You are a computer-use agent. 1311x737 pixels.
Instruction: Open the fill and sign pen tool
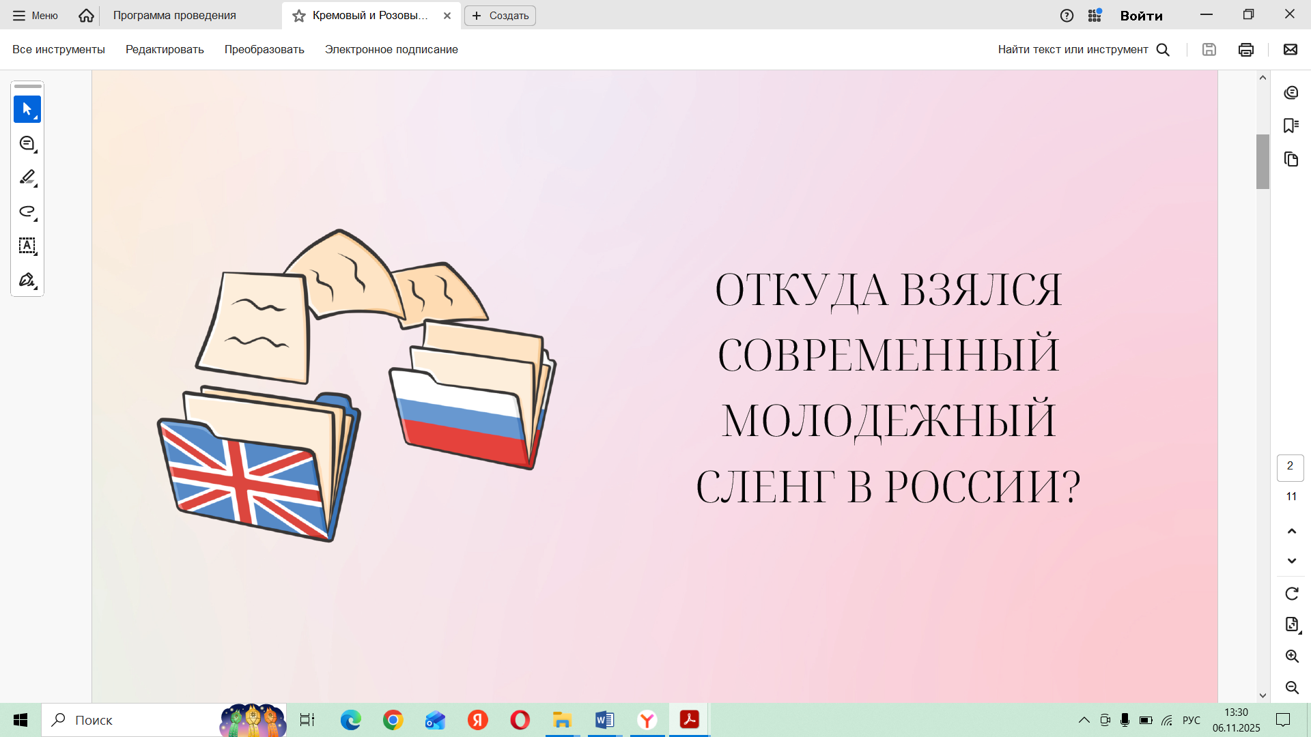click(27, 280)
